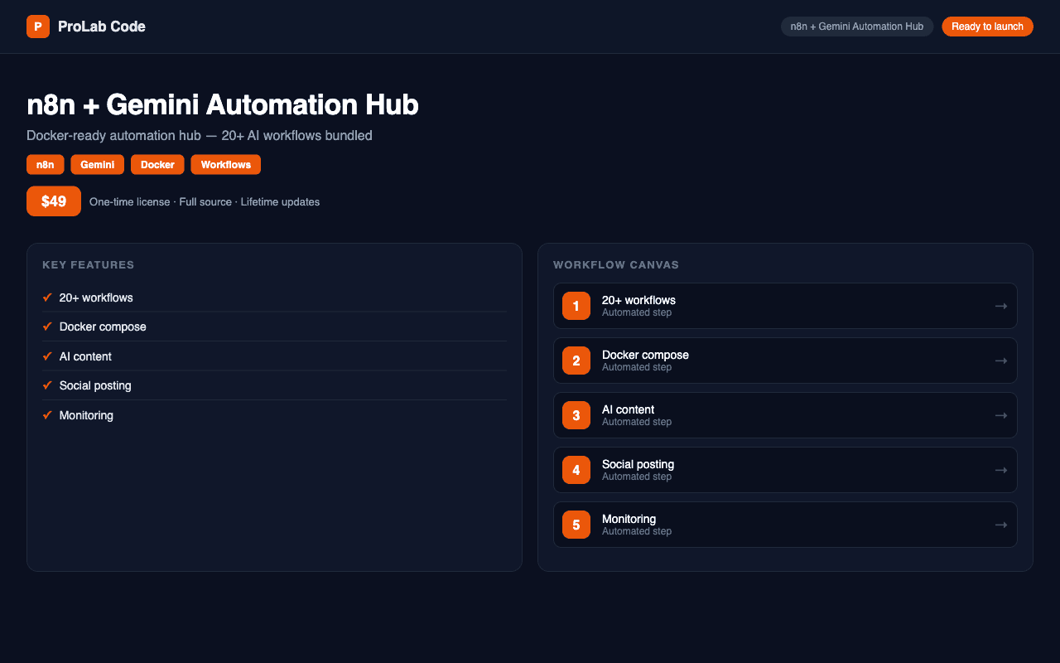Click the checkmark beside Monitoring feature
Viewport: 1060px width, 663px height.
(x=47, y=415)
